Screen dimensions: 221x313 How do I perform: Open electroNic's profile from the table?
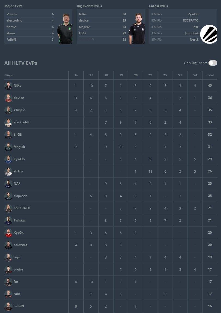tap(22, 122)
